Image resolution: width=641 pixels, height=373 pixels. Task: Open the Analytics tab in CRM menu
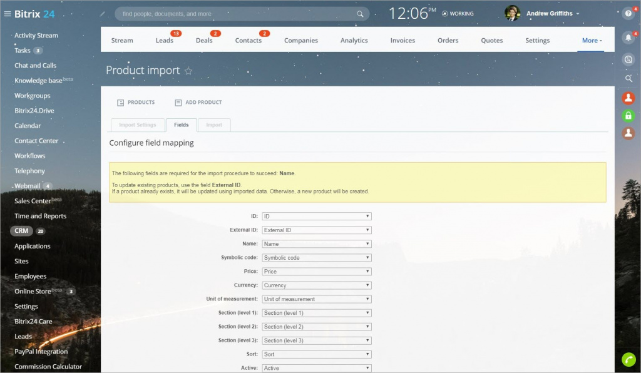click(x=354, y=41)
